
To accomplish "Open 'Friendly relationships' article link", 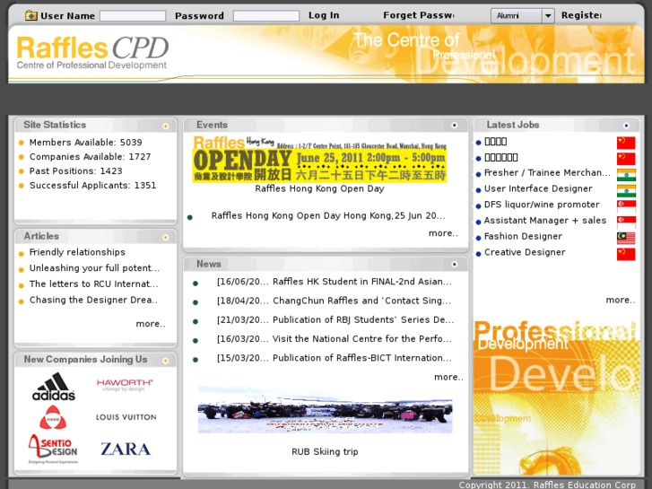I will 77,253.
